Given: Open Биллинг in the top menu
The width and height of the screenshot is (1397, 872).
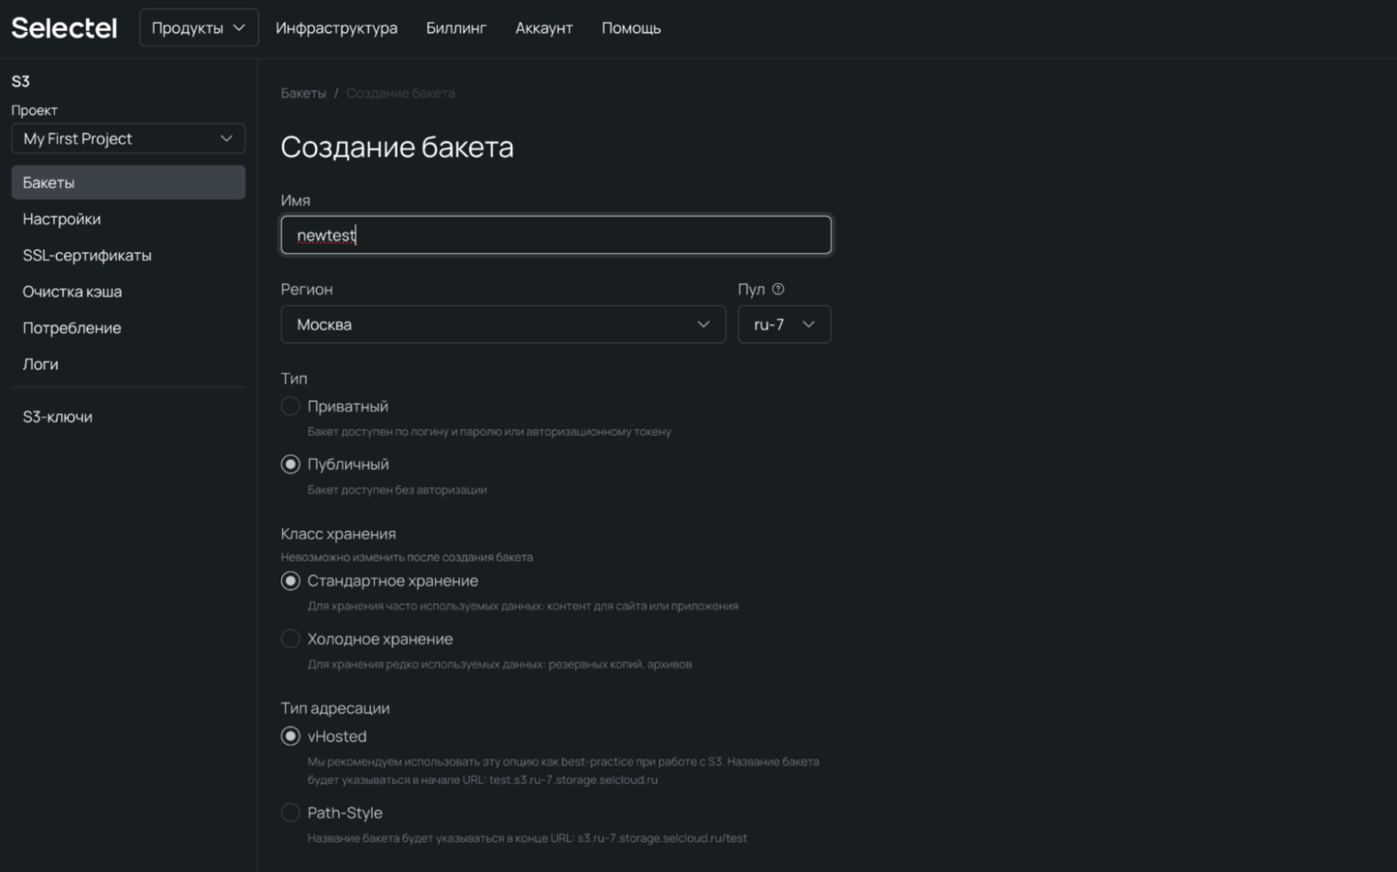Looking at the screenshot, I should (x=456, y=28).
